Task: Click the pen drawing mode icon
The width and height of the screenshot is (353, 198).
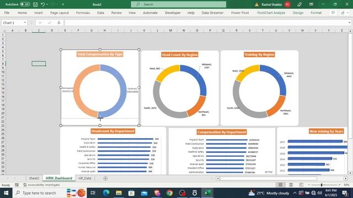Action: (x=299, y=4)
